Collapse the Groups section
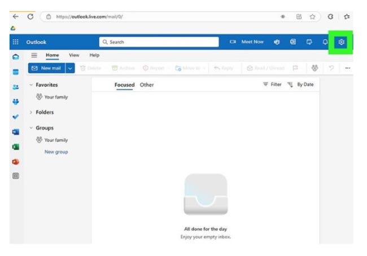367x256 pixels. (x=31, y=128)
